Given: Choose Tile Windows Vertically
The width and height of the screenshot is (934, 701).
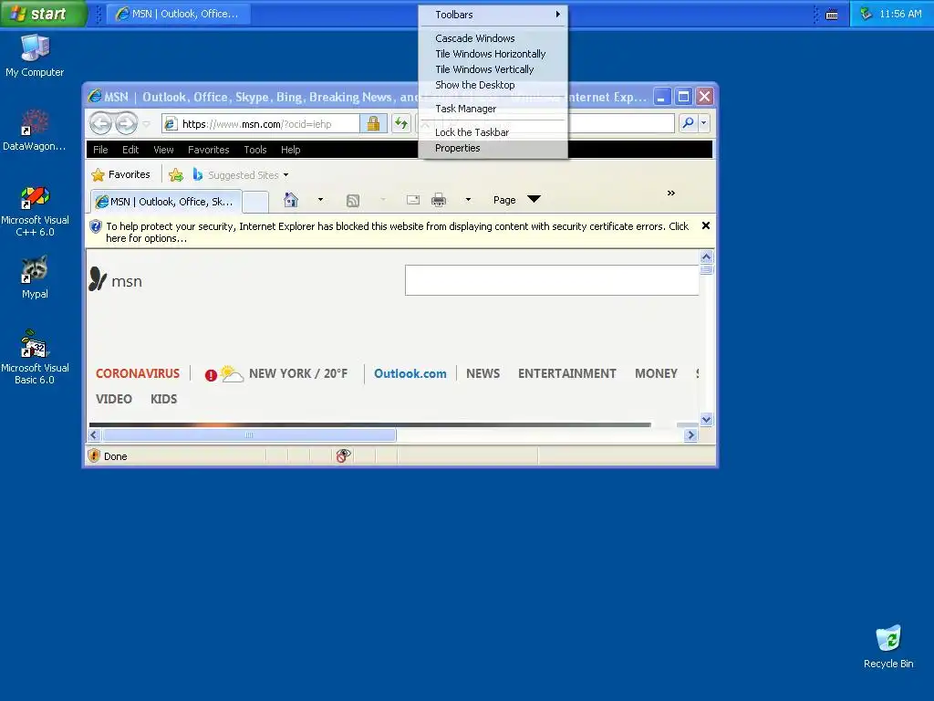Looking at the screenshot, I should (x=493, y=69).
